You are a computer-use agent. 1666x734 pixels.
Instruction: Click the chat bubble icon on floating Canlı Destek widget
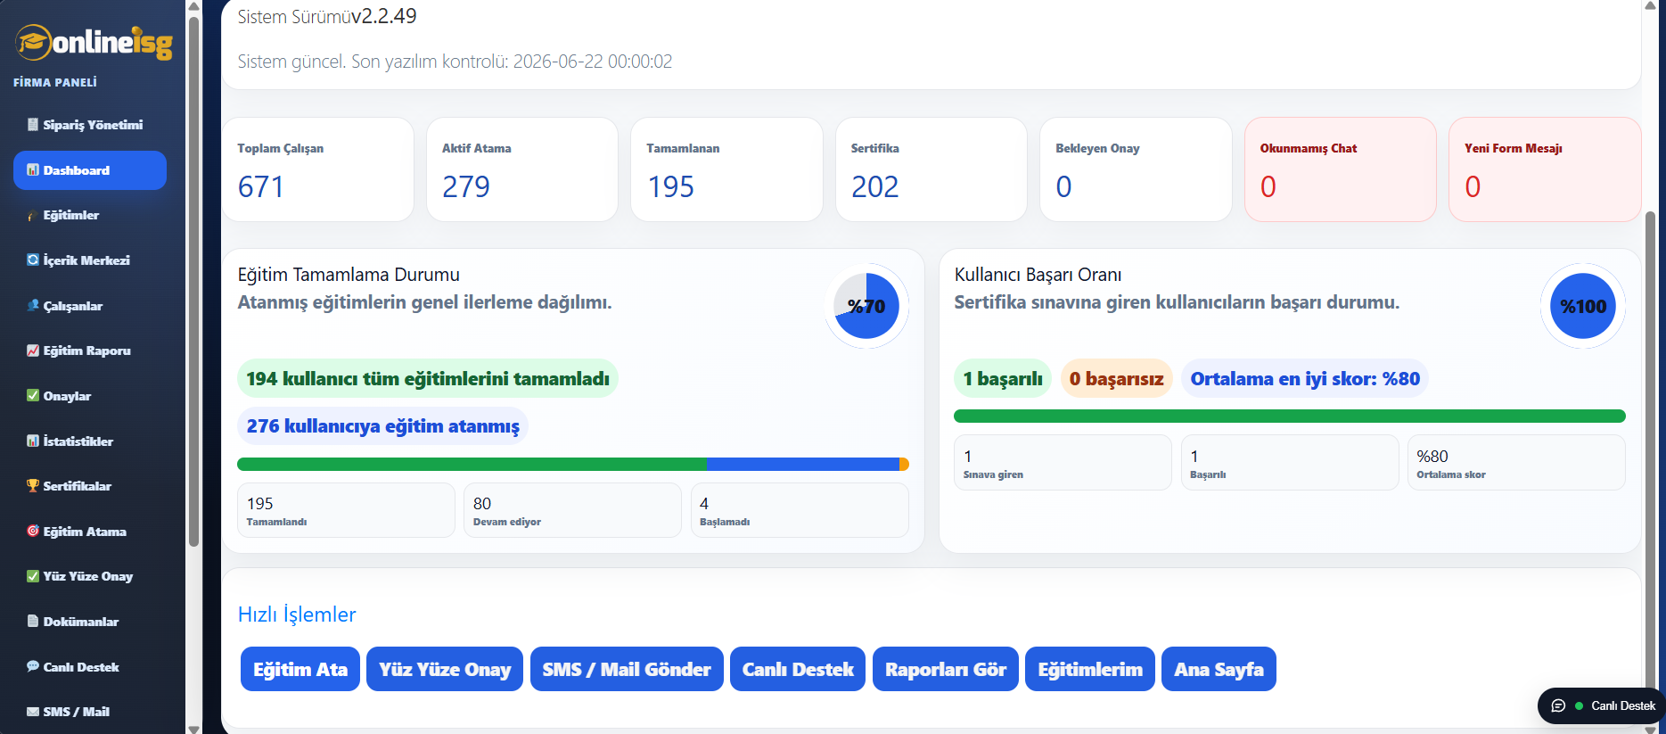[x=1558, y=705]
